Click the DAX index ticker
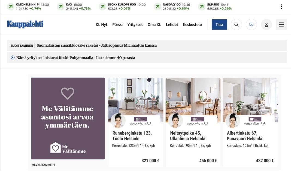This screenshot has height=171, width=291. coord(74,7)
